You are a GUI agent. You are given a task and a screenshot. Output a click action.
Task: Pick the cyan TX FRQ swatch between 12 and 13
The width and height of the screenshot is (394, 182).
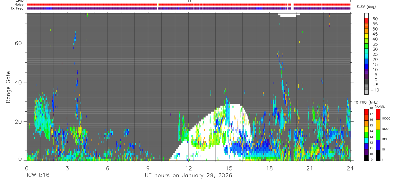(366, 140)
